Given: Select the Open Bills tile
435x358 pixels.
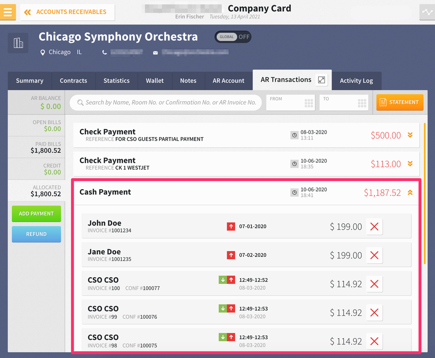Looking at the screenshot, I should [x=36, y=125].
